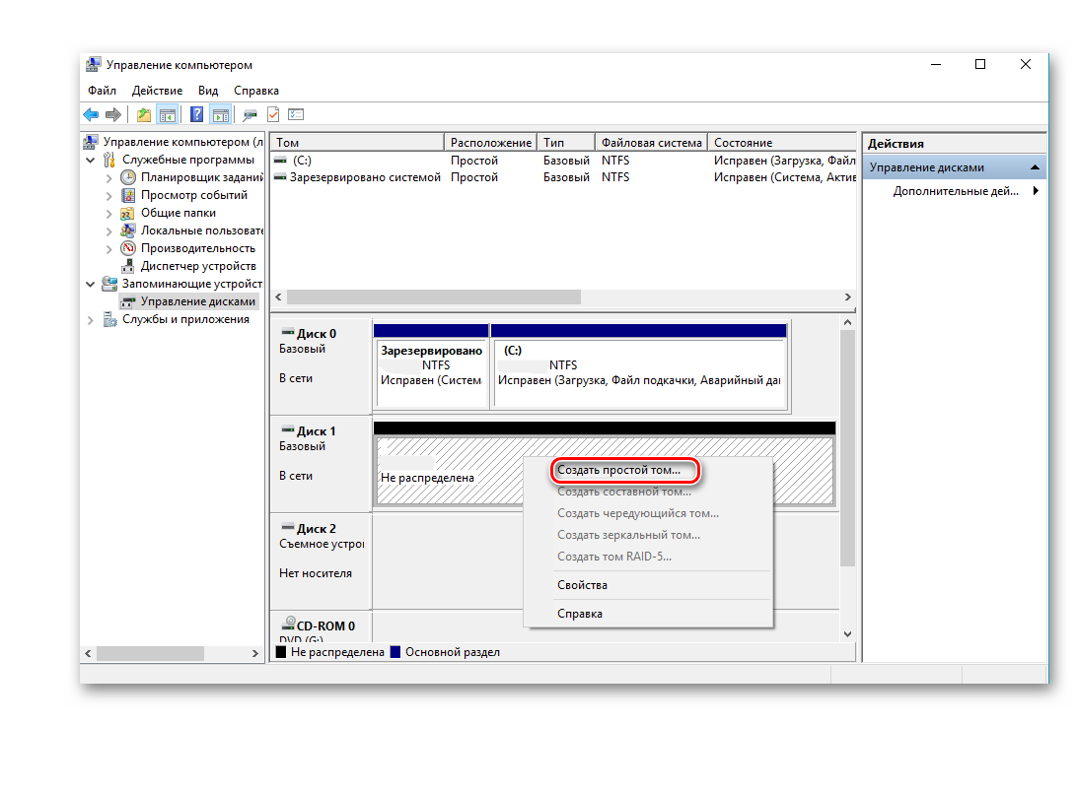Click the Up one level folder icon
Screen dimensions: 1076x790
point(143,115)
